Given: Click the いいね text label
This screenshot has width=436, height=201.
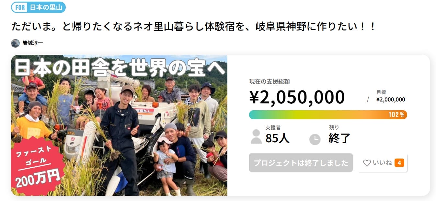Looking at the screenshot, I should coord(382,163).
